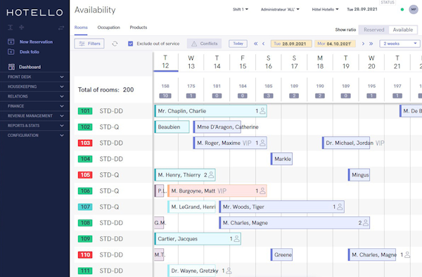
Task: Switch the ratio display to Available
Action: (x=403, y=30)
